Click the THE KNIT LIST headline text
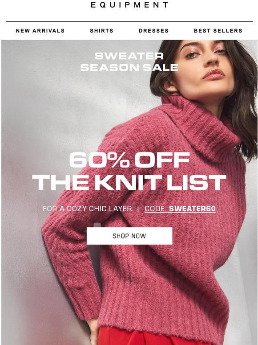The height and width of the screenshot is (345, 258). [129, 182]
